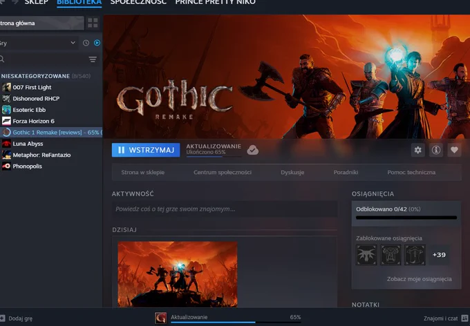
Task: Open the SPOŁECZNOŚĆ tab
Action: click(x=138, y=2)
